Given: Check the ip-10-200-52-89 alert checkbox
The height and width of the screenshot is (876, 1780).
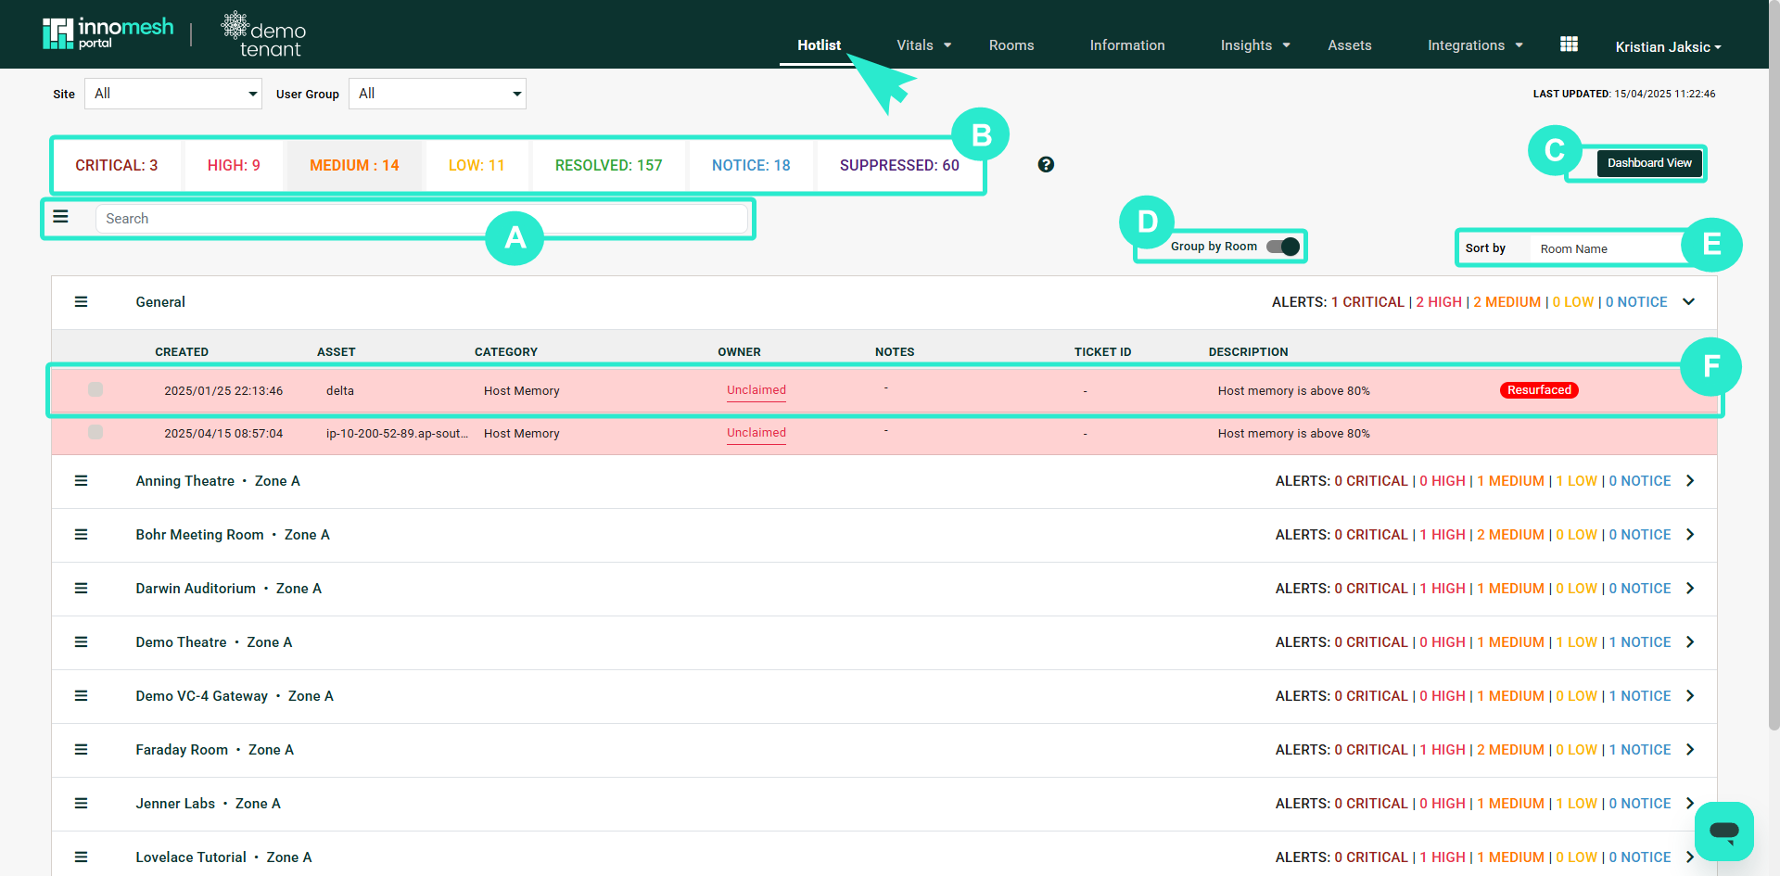Looking at the screenshot, I should point(95,432).
